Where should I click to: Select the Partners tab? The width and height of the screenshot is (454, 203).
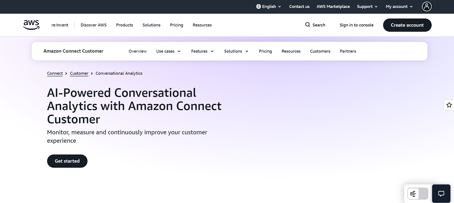348,51
